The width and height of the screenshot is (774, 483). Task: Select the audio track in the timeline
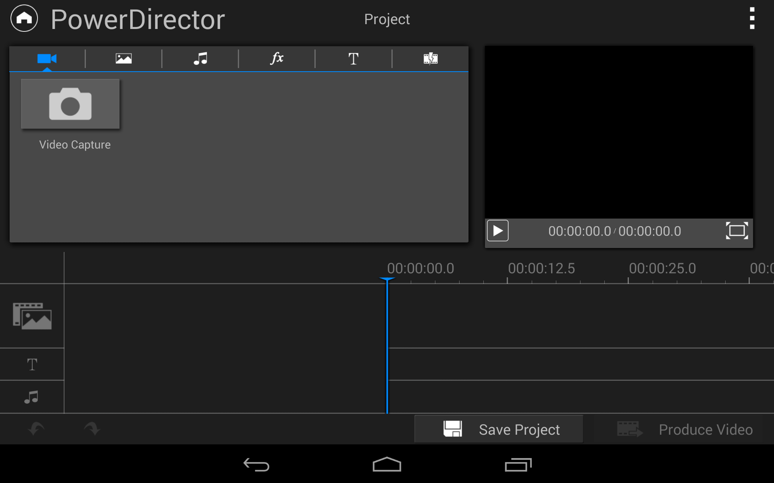pos(32,397)
